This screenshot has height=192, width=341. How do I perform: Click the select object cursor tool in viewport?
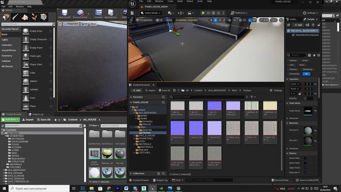pos(211,20)
